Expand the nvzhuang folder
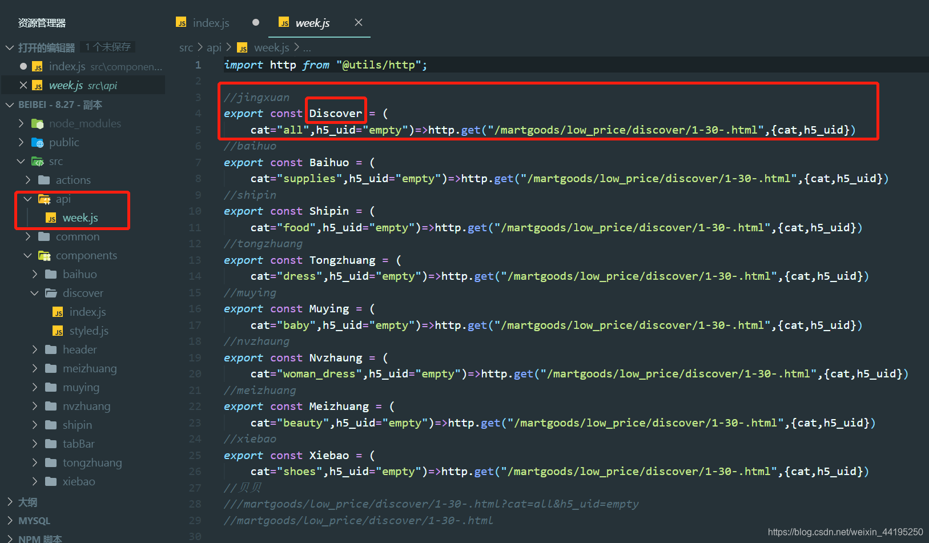 tap(35, 406)
